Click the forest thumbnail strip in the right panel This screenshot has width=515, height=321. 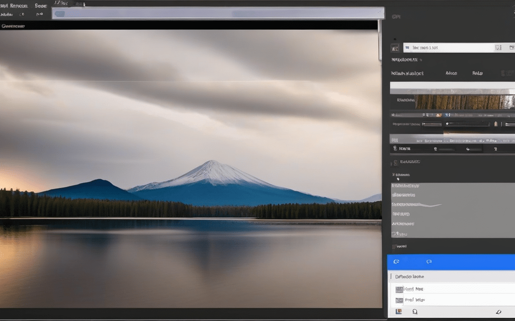(x=463, y=102)
